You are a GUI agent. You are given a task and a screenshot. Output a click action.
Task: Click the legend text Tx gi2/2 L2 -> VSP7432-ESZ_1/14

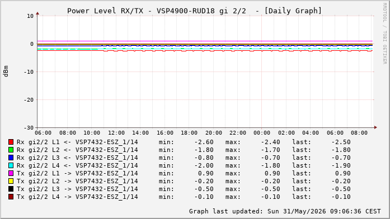coord(77,181)
